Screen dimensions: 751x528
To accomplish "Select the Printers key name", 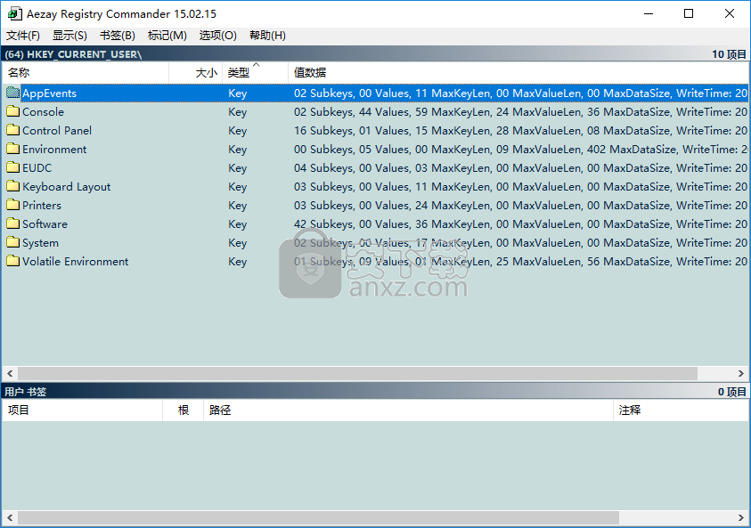I will pos(42,206).
